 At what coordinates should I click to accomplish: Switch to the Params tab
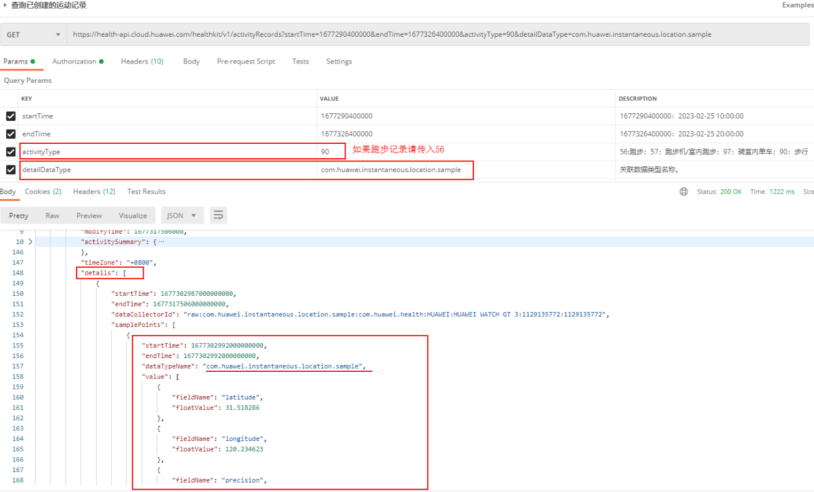click(x=19, y=62)
